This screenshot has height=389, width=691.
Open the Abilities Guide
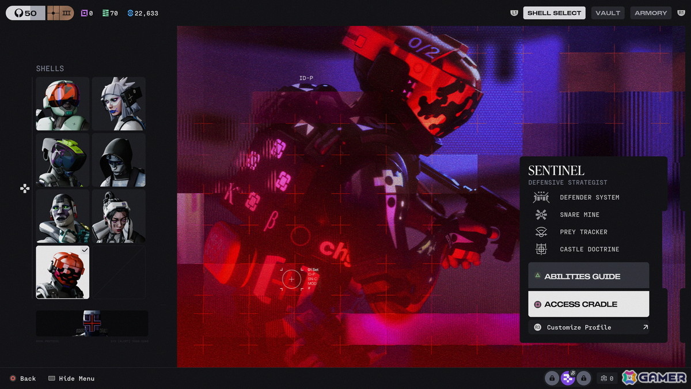tap(589, 276)
